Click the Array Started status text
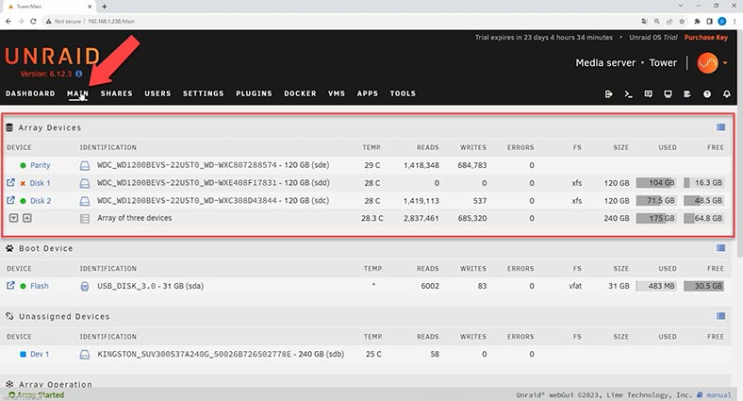The height and width of the screenshot is (401, 743). click(41, 394)
